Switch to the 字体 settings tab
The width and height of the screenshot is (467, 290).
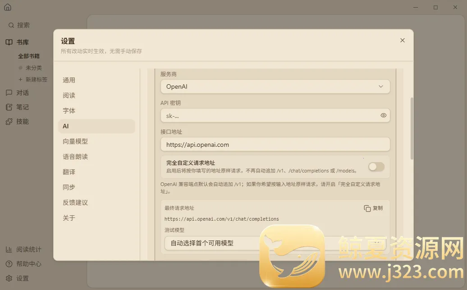pyautogui.click(x=96, y=111)
